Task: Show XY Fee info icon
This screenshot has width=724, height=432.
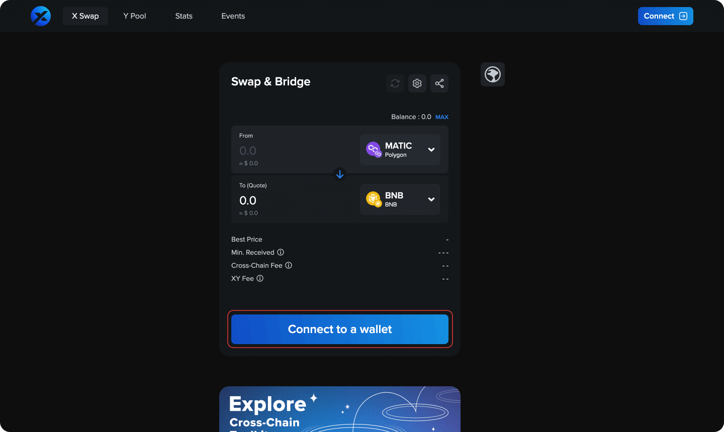Action: click(x=260, y=278)
